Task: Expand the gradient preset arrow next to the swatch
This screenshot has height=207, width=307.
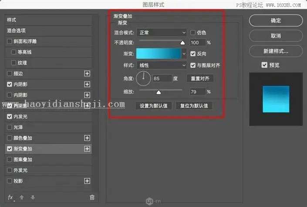Action: pyautogui.click(x=184, y=53)
